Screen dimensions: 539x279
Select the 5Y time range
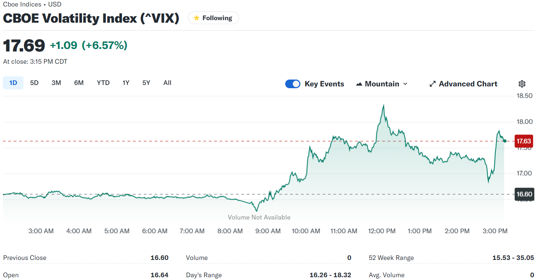(x=146, y=83)
